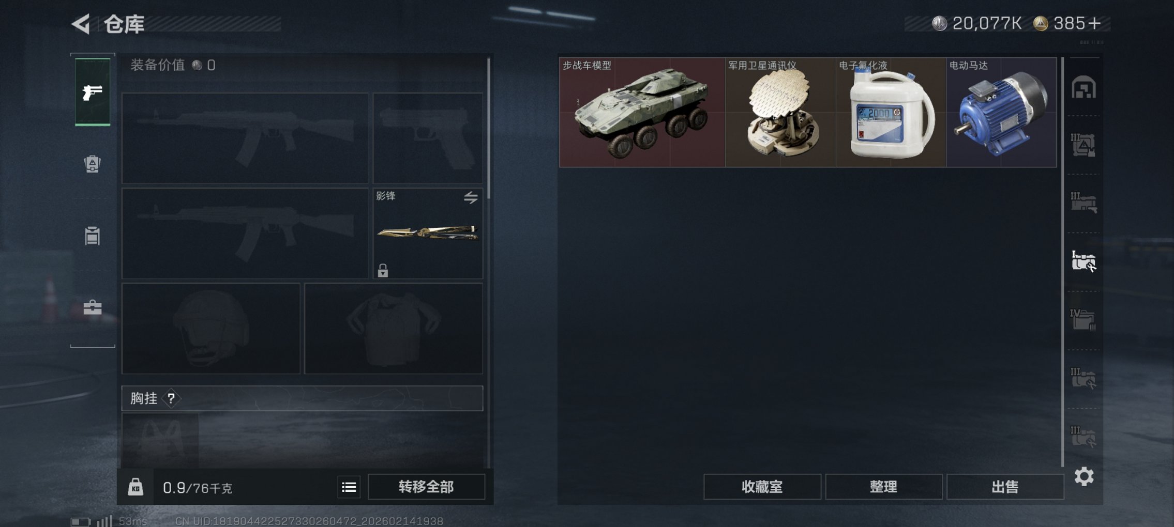
Task: Open warehouse settings gear icon
Action: (1084, 476)
